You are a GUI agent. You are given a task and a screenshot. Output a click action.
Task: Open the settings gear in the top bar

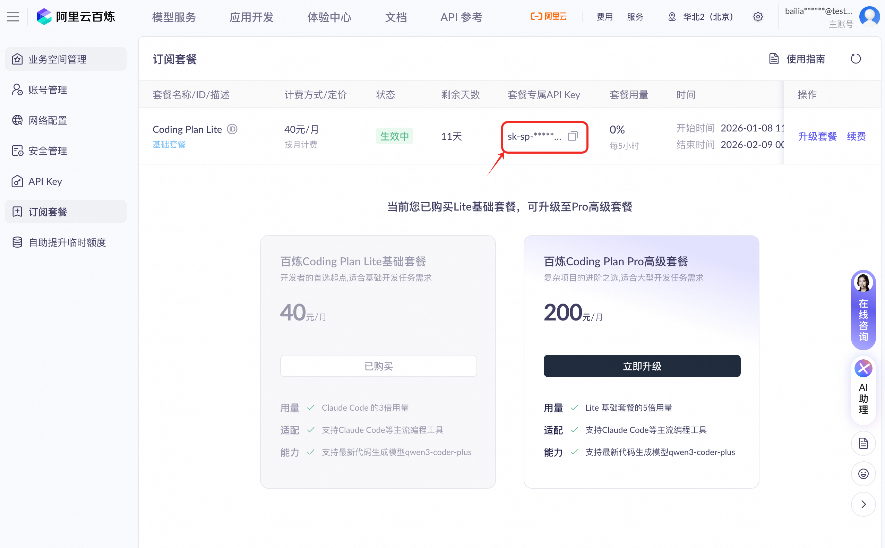(758, 17)
